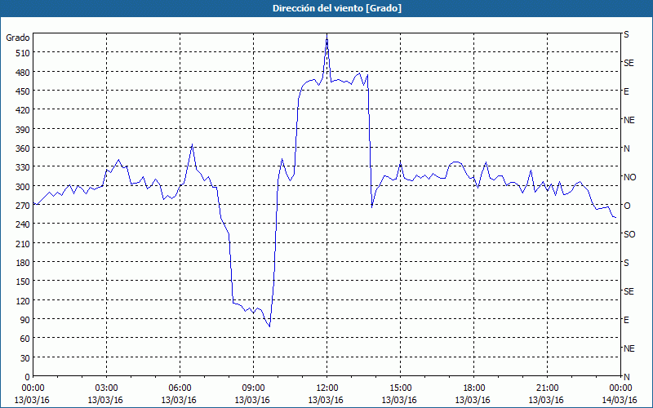Click the wind line's lowest dip near 09:40
653x408 pixels.
pos(269,326)
